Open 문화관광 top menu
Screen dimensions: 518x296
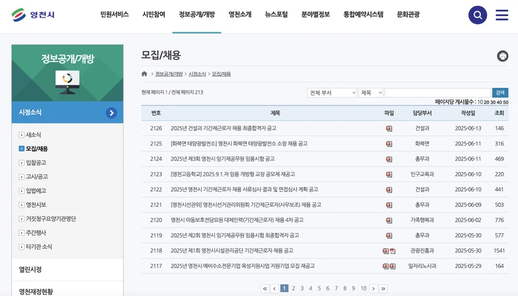pos(408,14)
